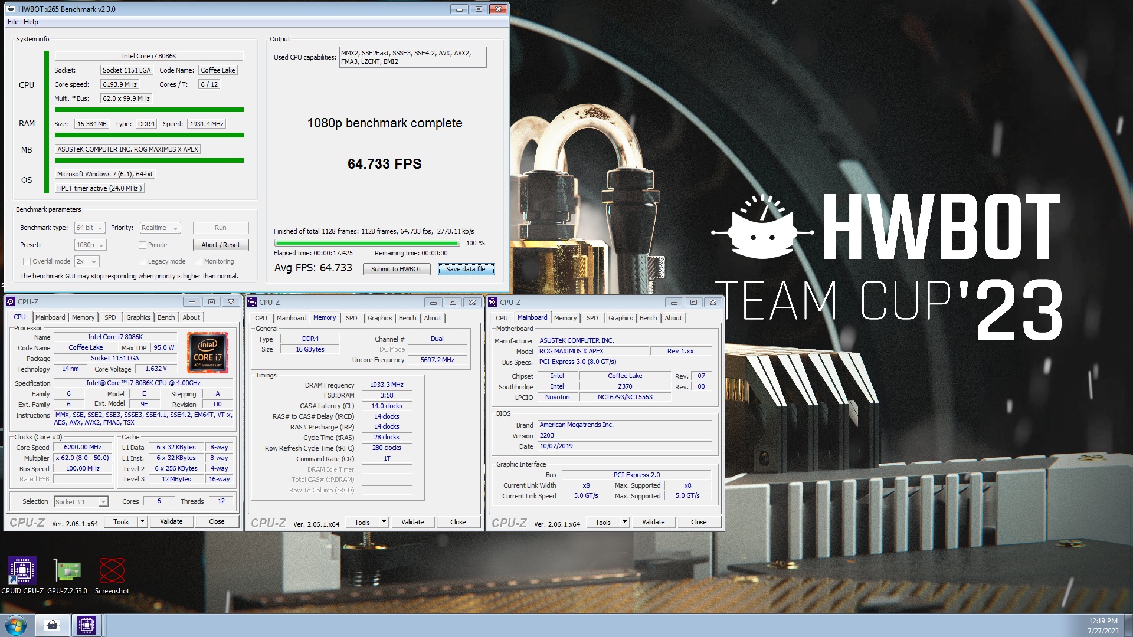Viewport: 1133px width, 637px height.
Task: Click the Core speed 6193.9 MHz field
Action: click(x=120, y=84)
